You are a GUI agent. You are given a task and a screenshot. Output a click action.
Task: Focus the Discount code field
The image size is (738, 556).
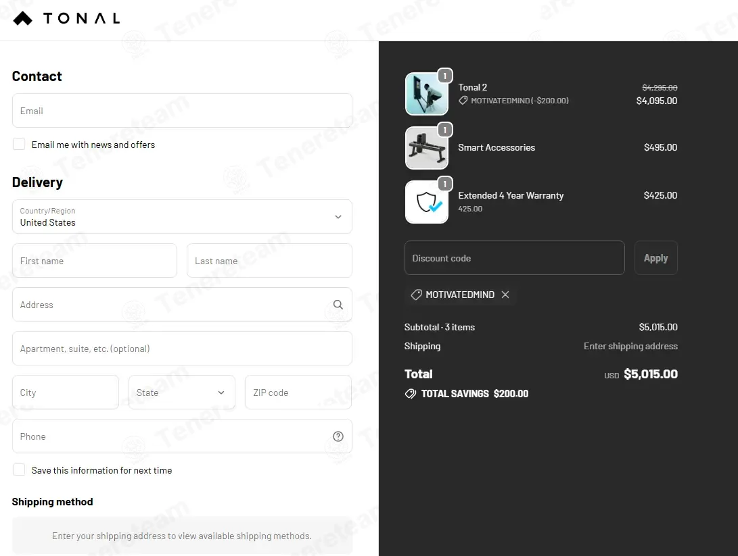pos(514,258)
